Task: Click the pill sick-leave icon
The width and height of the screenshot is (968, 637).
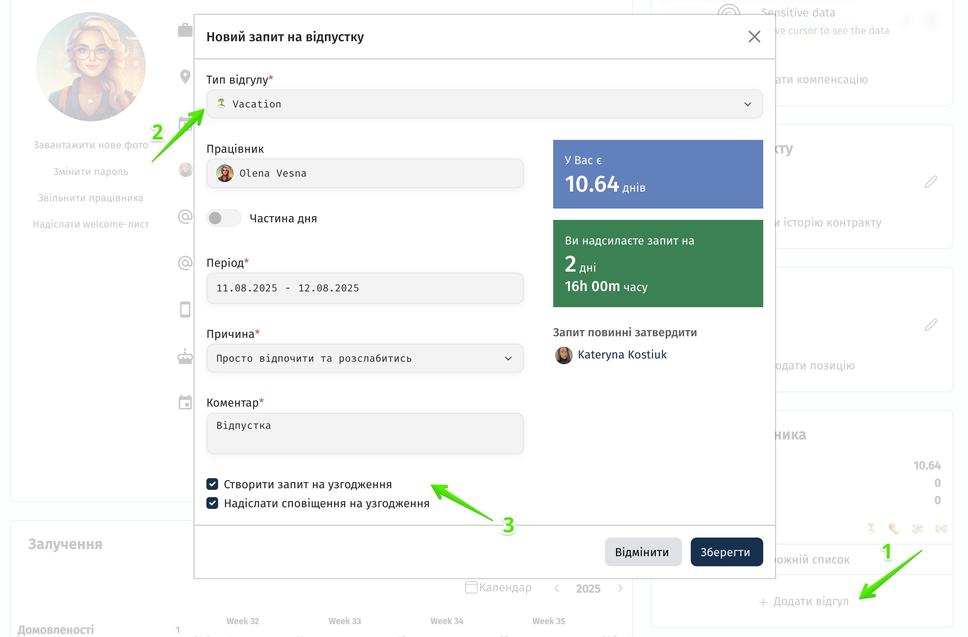Action: (894, 528)
